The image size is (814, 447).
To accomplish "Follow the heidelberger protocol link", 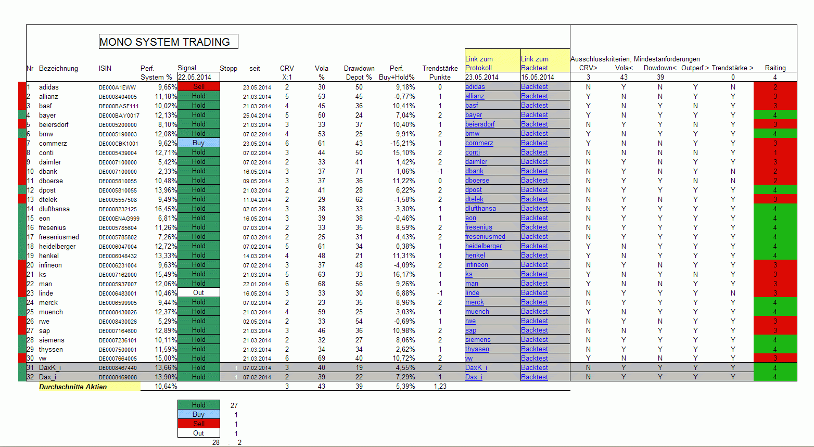I will [484, 246].
